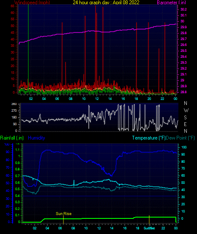This screenshot has width=197, height=234.
Task: Click the graph title showing April 08 2022
Action: pos(106,3)
